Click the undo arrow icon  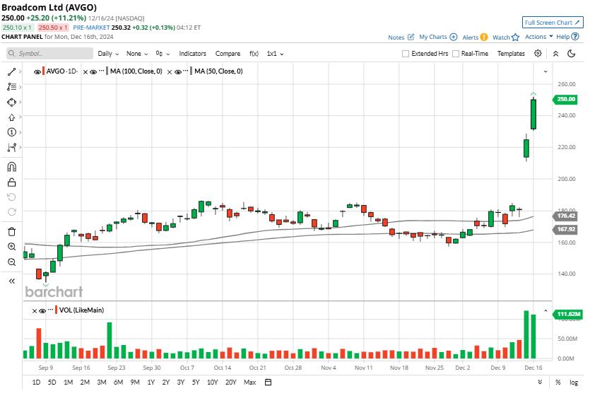pyautogui.click(x=12, y=197)
